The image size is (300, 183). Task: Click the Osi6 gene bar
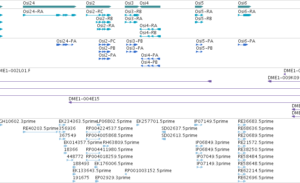(x=244, y=7)
